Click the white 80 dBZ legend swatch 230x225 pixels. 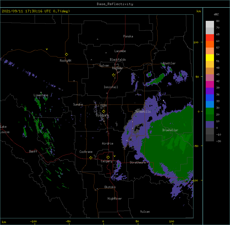point(210,24)
